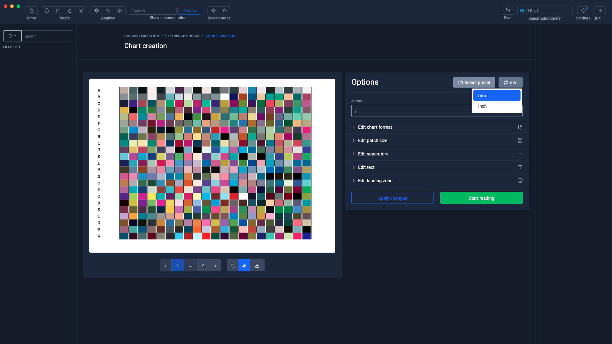Click the page icon beside Edit chart format
612x344 pixels.
[x=520, y=127]
